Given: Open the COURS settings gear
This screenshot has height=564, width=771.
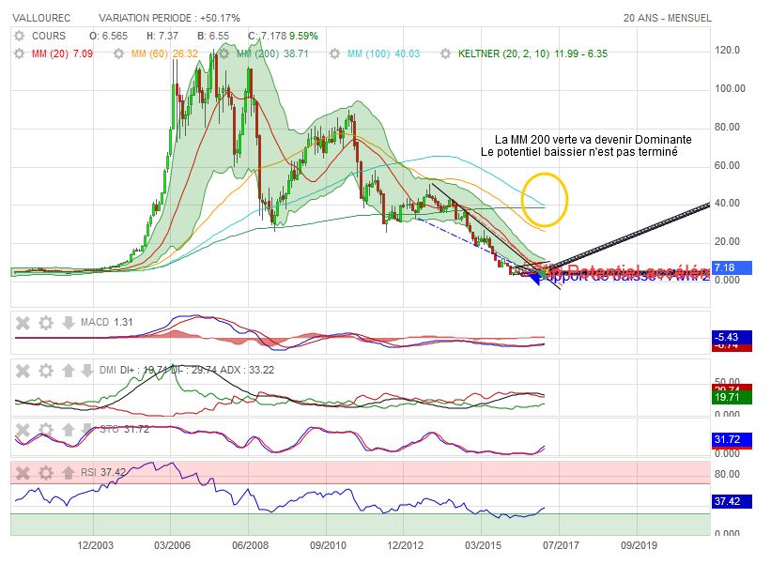Looking at the screenshot, I should [19, 36].
